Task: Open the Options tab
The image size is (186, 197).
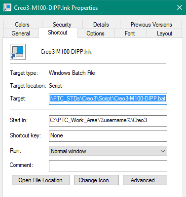Action: coord(96,33)
